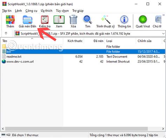Click the horizontal scrollbar right arrow
Viewport: 166px width, 138px height.
163,129
